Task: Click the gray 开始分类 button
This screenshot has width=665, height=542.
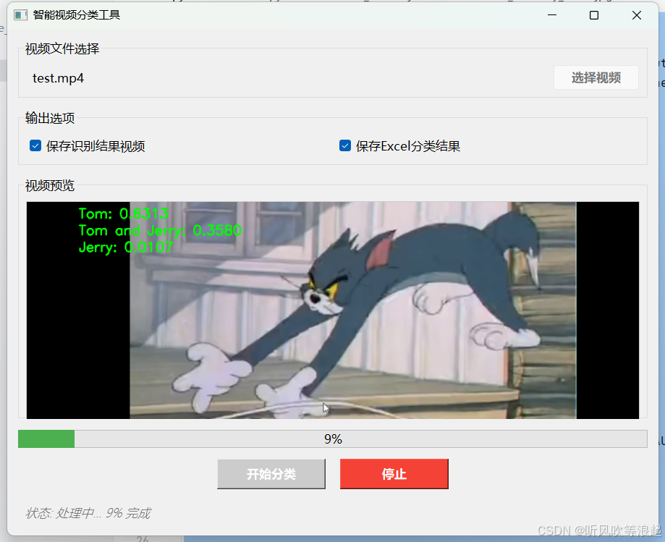Action: (x=271, y=474)
